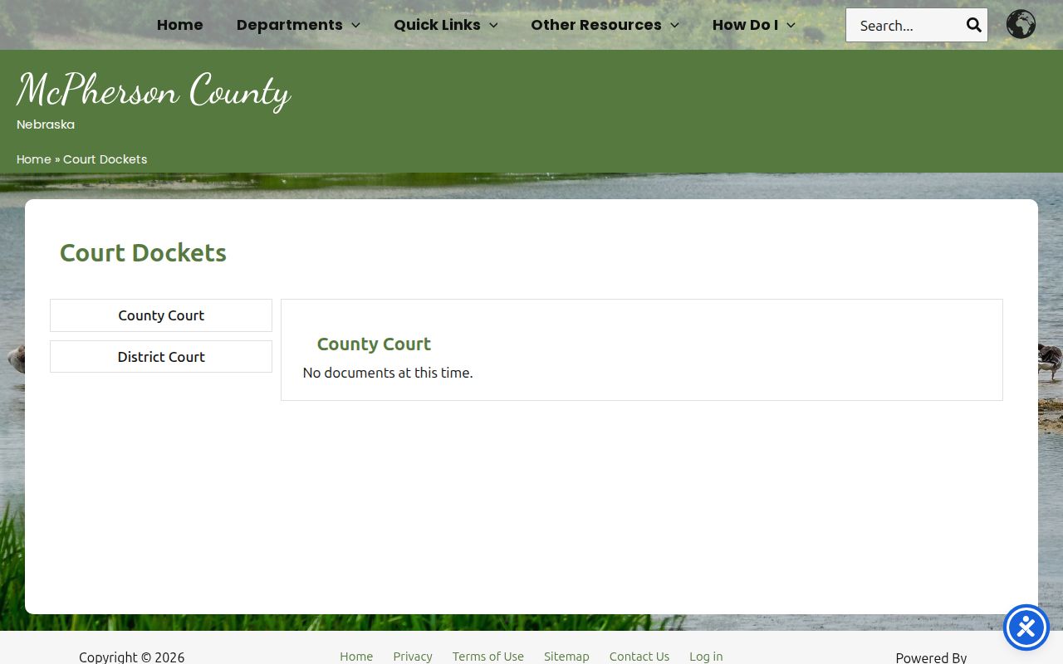Expand the Other Resources dropdown menu
The width and height of the screenshot is (1063, 664).
tap(605, 25)
